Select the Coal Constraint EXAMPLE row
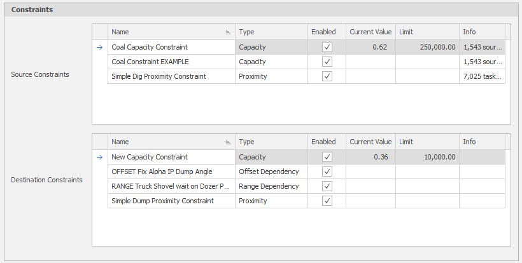522x263 pixels. point(170,62)
